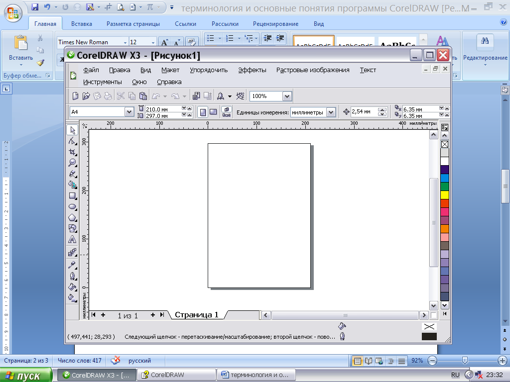Switch to Word's Вставка ribbon tab

(x=81, y=24)
